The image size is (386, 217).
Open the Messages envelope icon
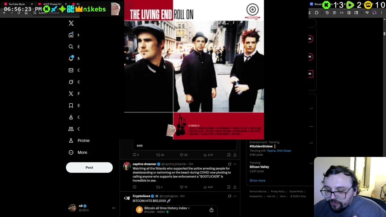coord(71,70)
